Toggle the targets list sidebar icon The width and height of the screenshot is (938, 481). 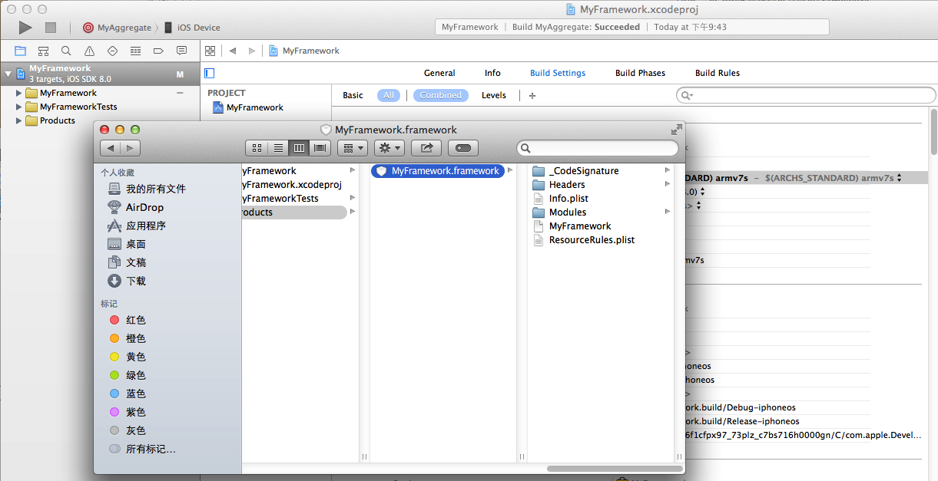[210, 73]
